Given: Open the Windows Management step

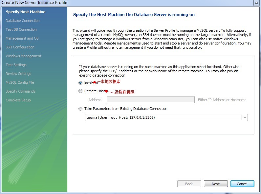Looking at the screenshot, I should click(23, 56).
